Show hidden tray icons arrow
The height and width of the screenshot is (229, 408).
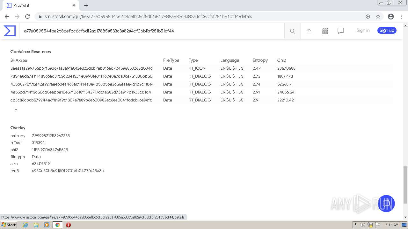pyautogui.click(x=355, y=225)
